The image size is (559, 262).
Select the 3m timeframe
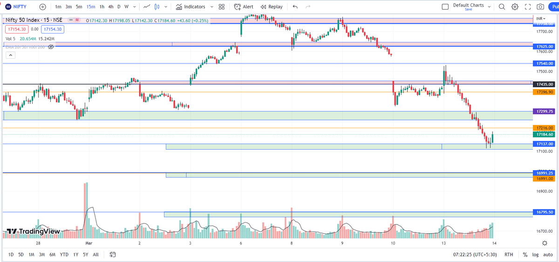(x=68, y=7)
